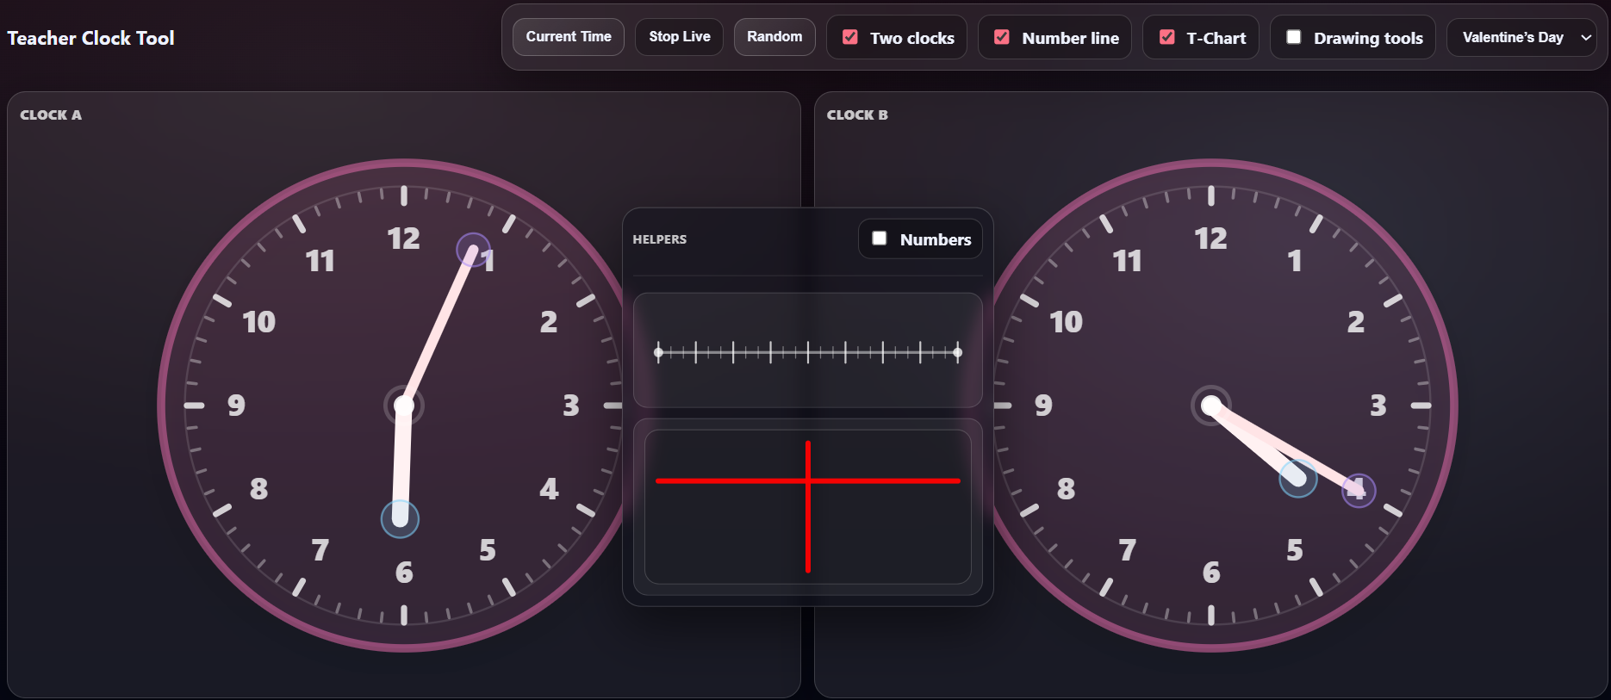Enable the Drawing tools checkbox
The height and width of the screenshot is (700, 1611).
1294,37
